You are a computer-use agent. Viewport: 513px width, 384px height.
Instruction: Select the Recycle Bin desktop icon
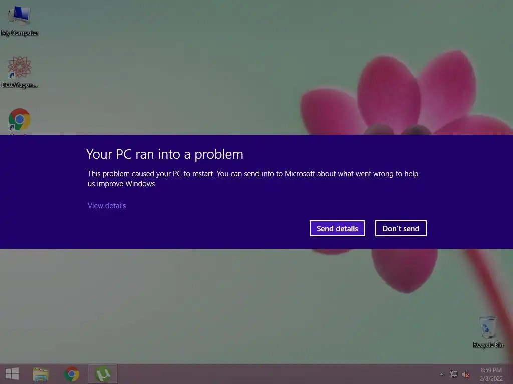point(488,332)
